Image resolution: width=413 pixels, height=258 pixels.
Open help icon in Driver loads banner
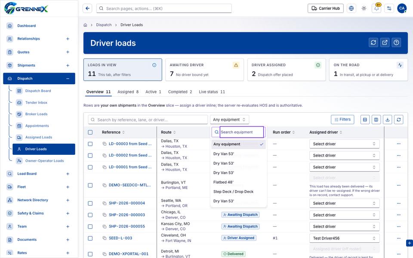[396, 43]
